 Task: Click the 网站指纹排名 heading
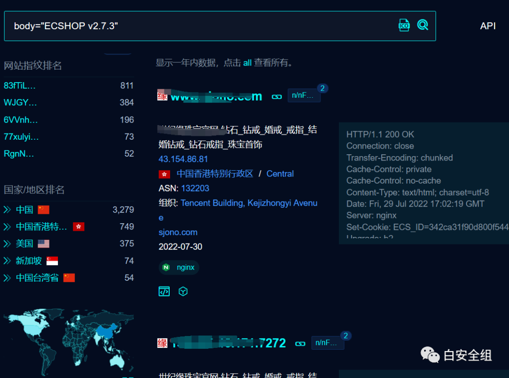coord(33,65)
